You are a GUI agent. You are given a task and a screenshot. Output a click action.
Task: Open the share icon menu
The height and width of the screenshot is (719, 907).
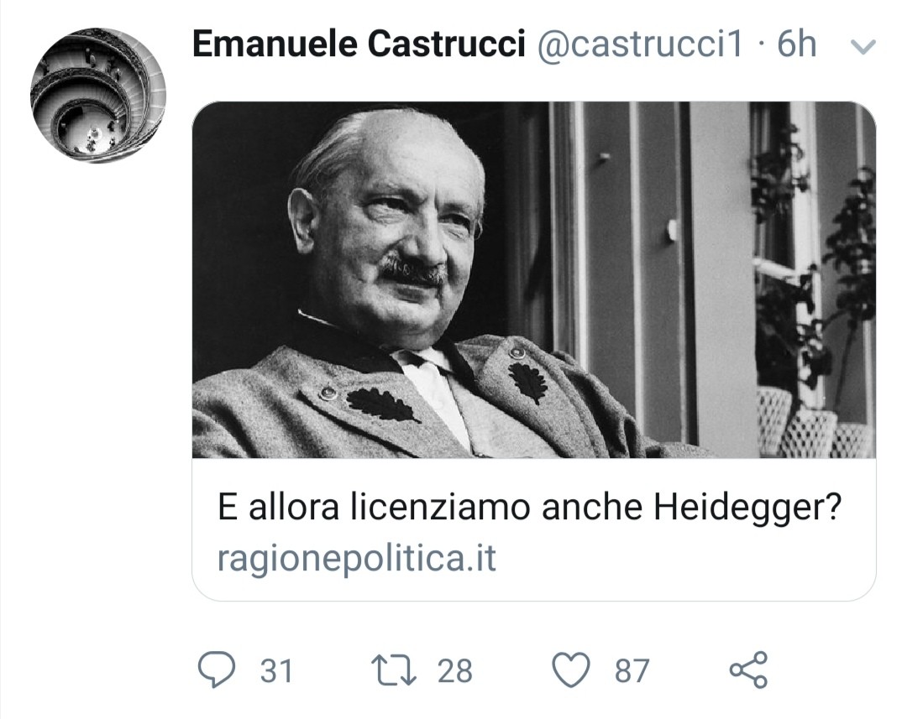[x=748, y=670]
